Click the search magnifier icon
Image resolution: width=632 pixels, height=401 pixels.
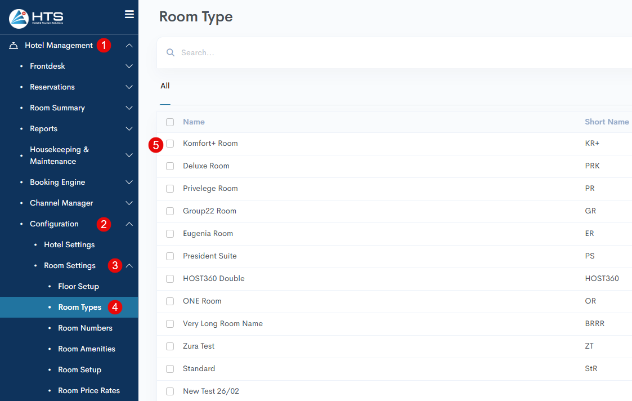coord(171,53)
